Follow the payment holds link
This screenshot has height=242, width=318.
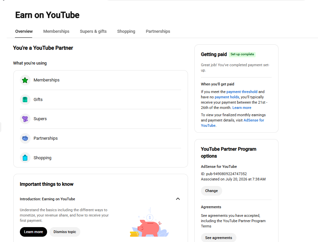[227, 97]
